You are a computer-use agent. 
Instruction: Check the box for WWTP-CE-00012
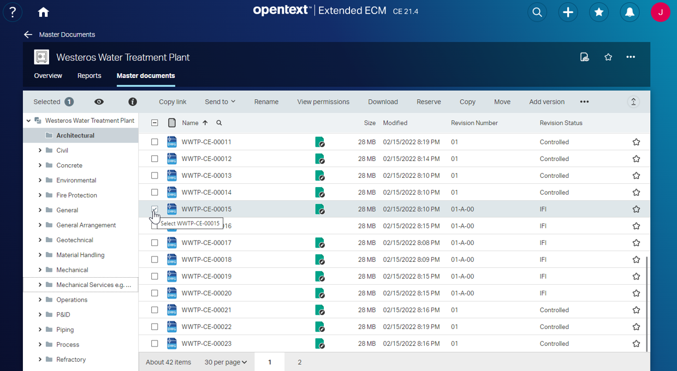click(x=155, y=159)
